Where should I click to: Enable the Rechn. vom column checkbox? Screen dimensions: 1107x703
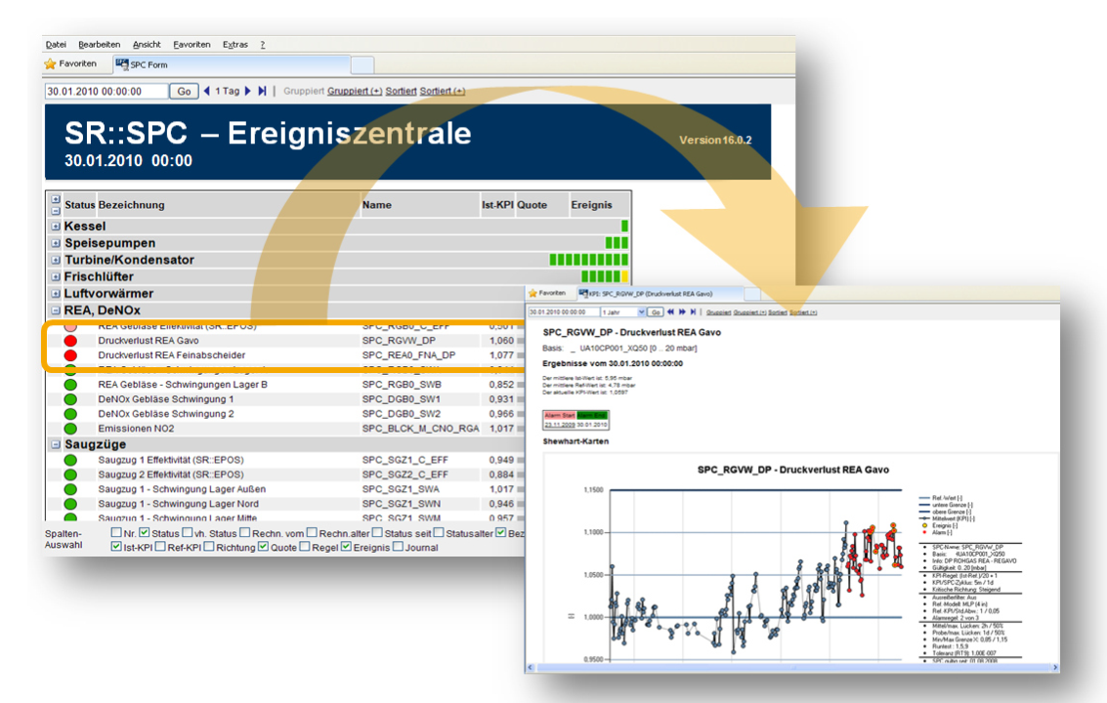(244, 533)
